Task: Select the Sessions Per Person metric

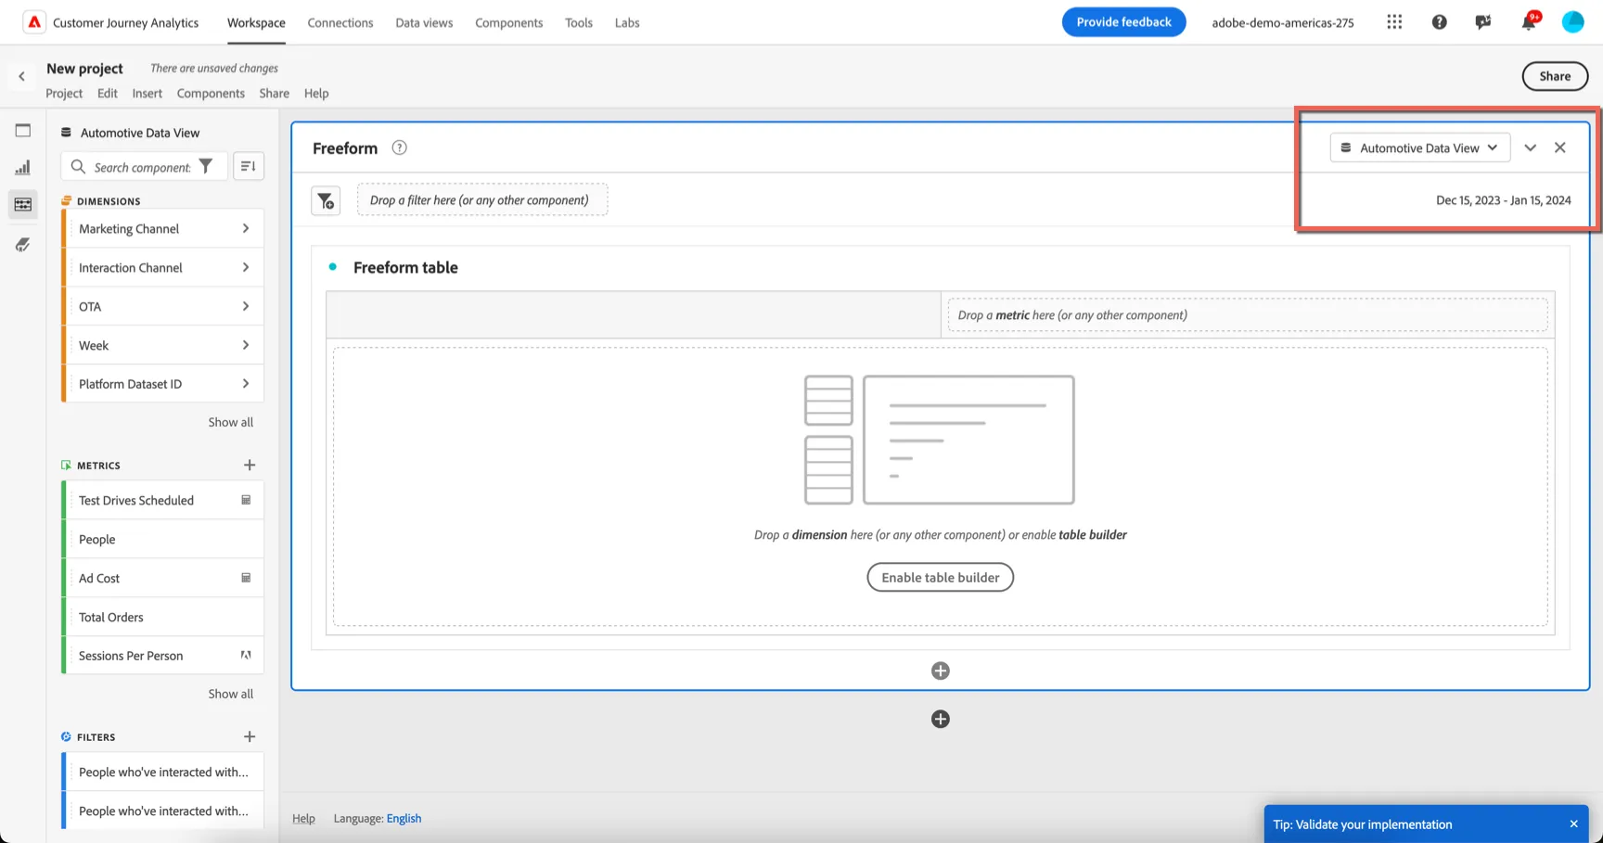Action: [x=163, y=656]
